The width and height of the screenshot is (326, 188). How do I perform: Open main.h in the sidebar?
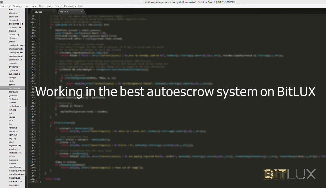pyautogui.click(x=12, y=164)
